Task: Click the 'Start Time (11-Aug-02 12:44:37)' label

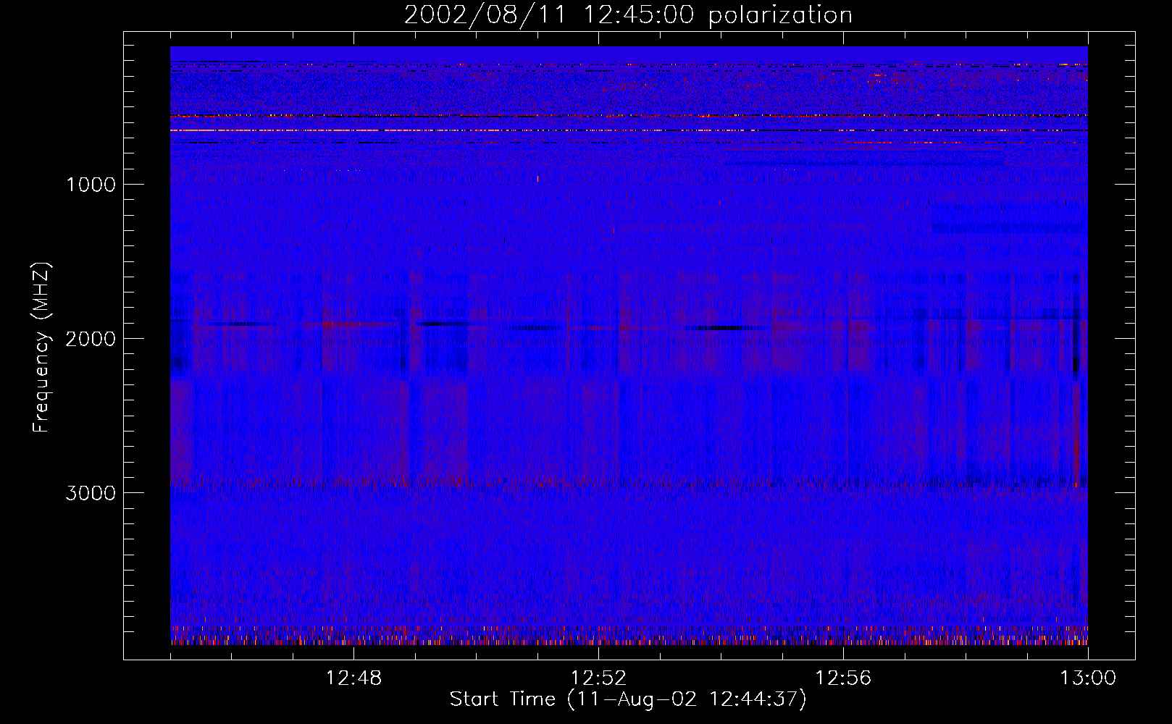Action: click(x=628, y=699)
